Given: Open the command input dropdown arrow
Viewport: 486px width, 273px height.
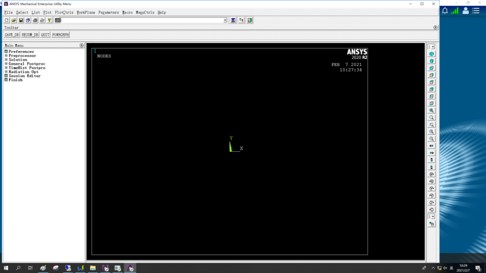Looking at the screenshot, I should [225, 20].
